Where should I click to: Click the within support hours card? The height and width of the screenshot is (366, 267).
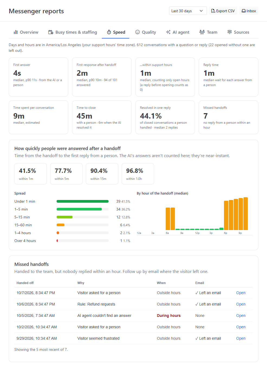(x=165, y=77)
